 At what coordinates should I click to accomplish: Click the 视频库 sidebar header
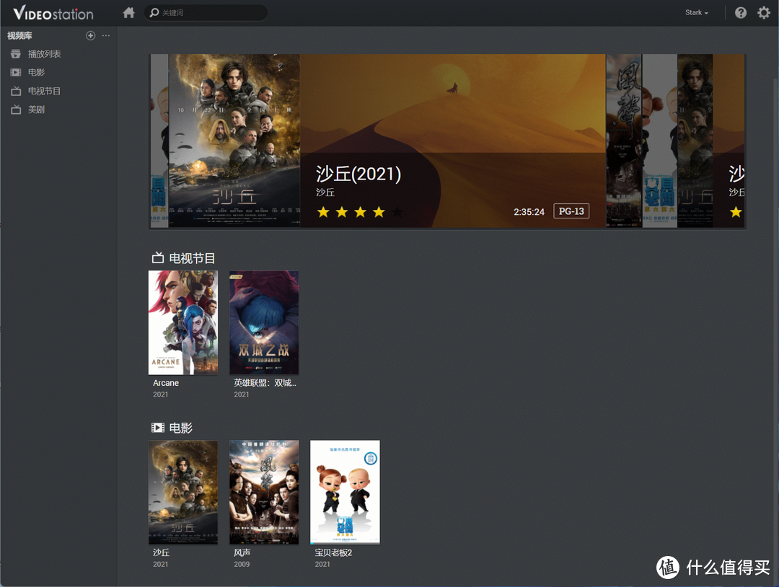pyautogui.click(x=19, y=35)
